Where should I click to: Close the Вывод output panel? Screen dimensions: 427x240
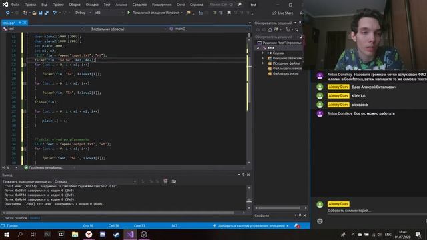click(248, 175)
